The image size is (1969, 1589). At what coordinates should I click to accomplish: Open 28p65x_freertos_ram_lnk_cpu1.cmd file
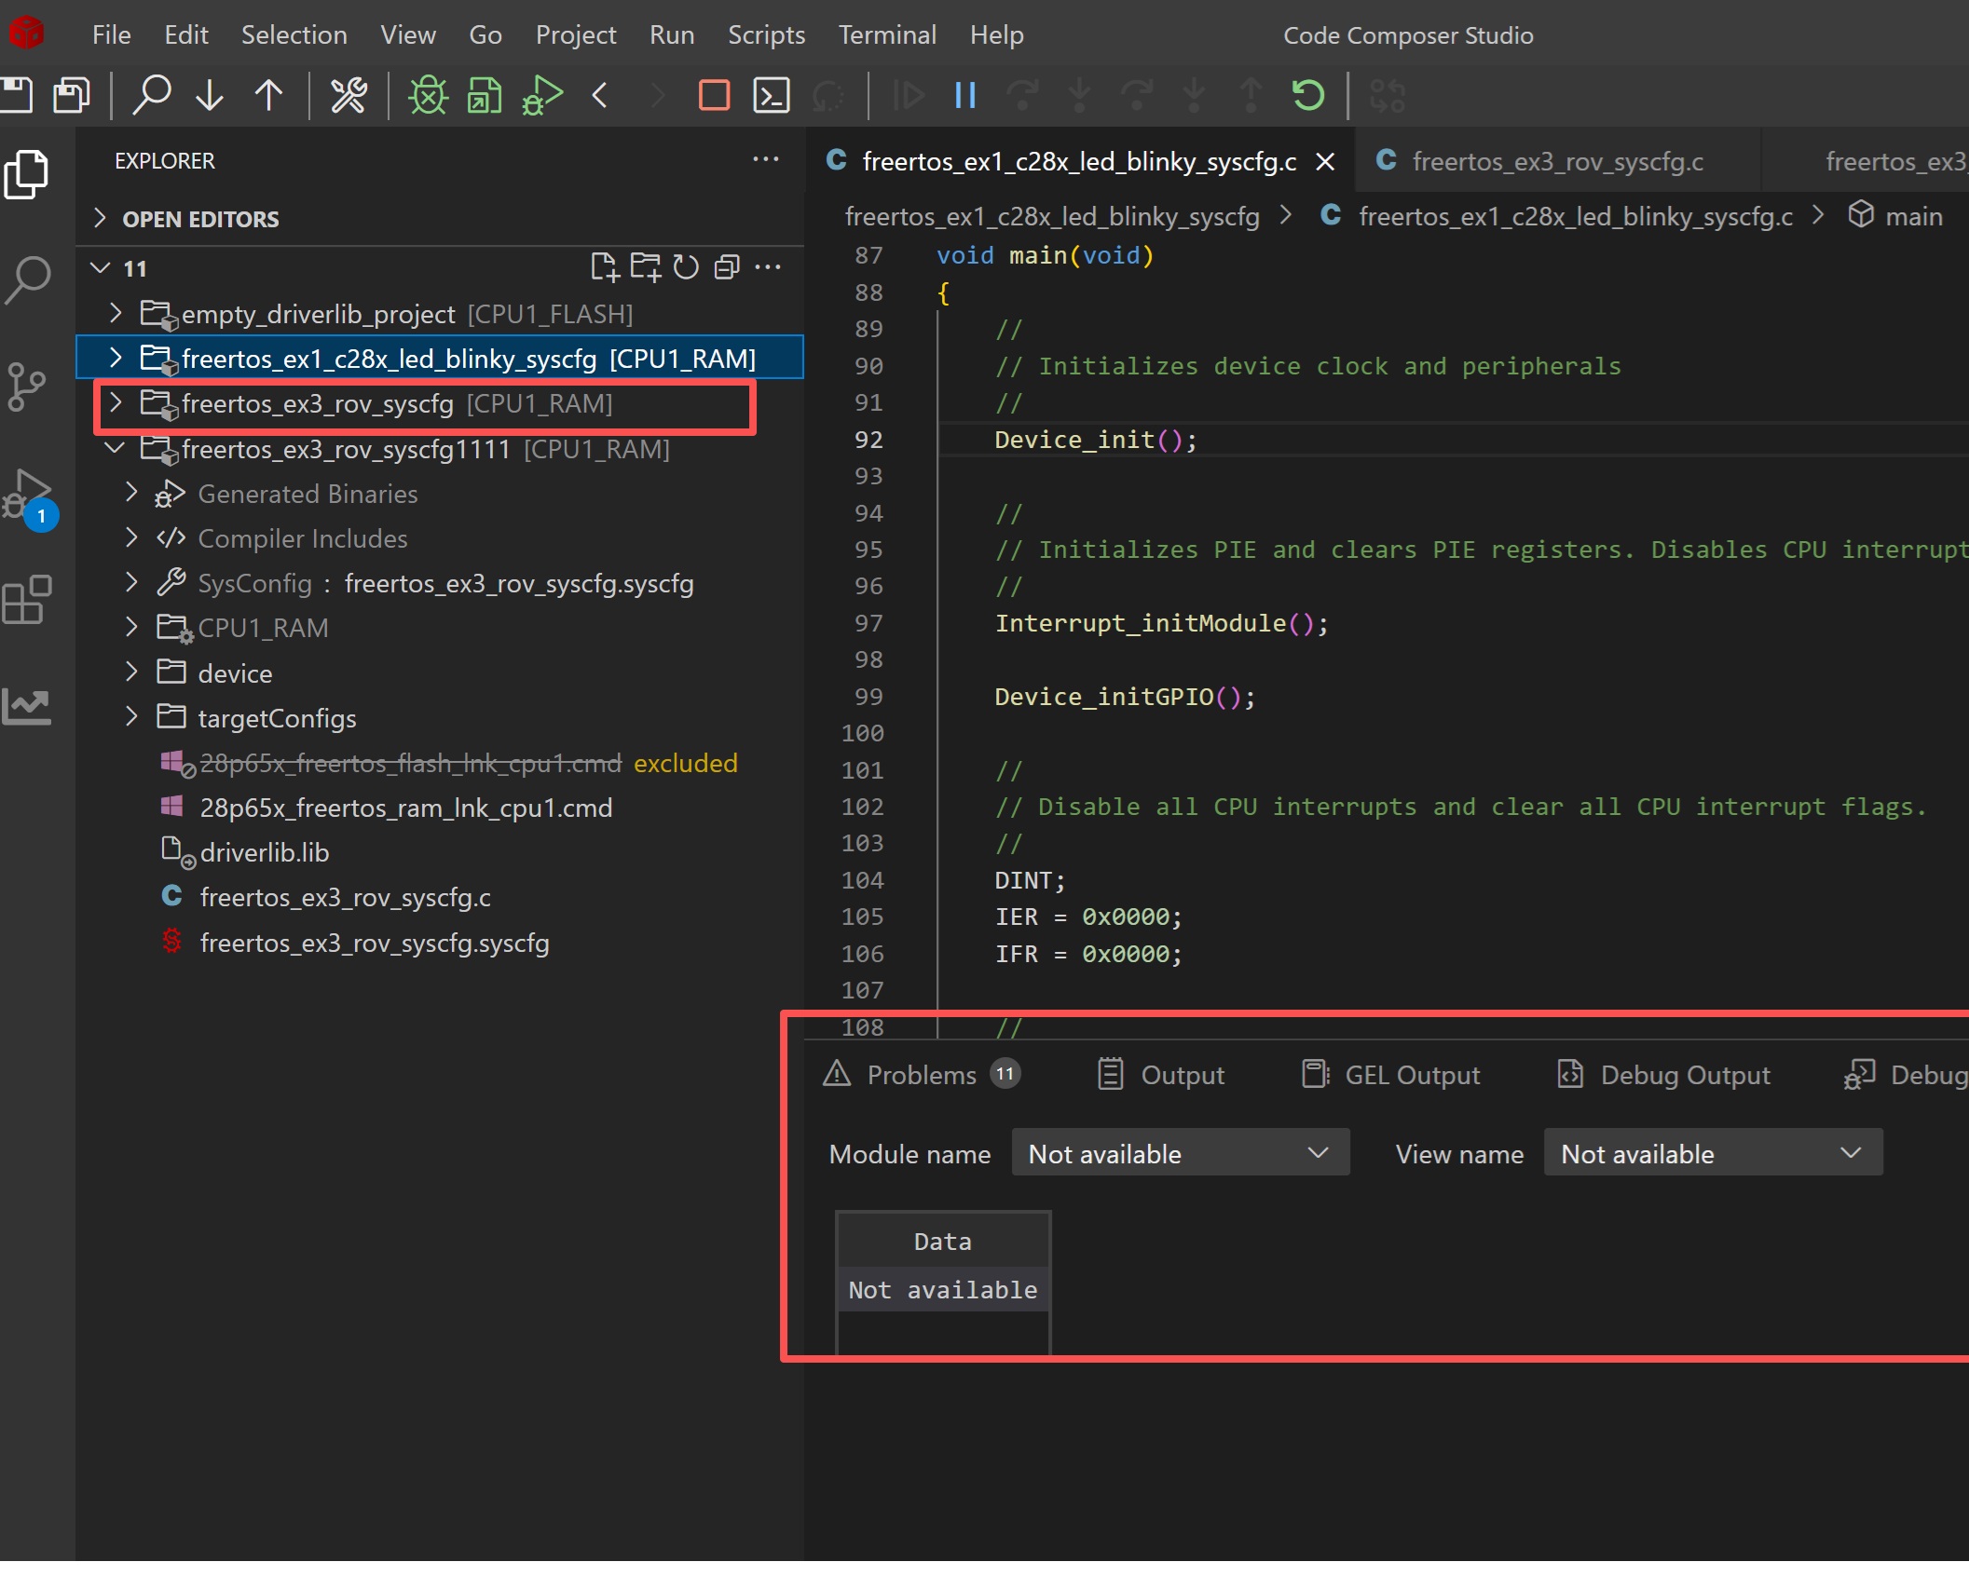[406, 808]
